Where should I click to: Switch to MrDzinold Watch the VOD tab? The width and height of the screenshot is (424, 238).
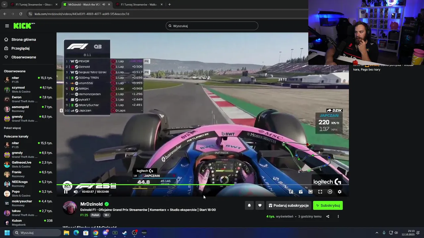click(x=86, y=5)
